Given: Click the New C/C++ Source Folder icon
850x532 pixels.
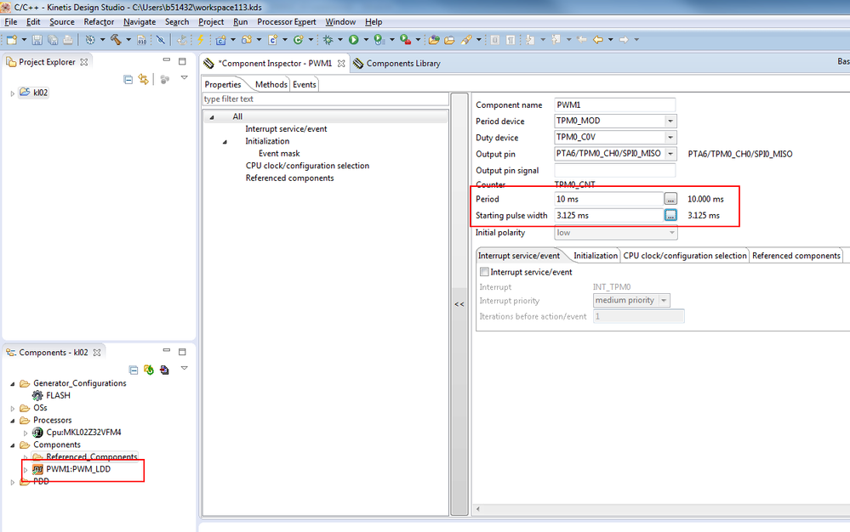Looking at the screenshot, I should tap(247, 39).
